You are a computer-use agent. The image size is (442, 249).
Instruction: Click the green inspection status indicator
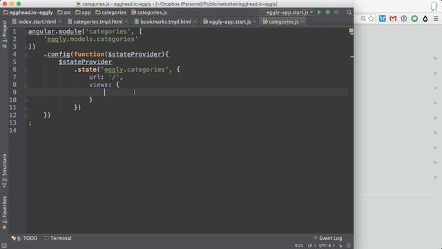(351, 30)
